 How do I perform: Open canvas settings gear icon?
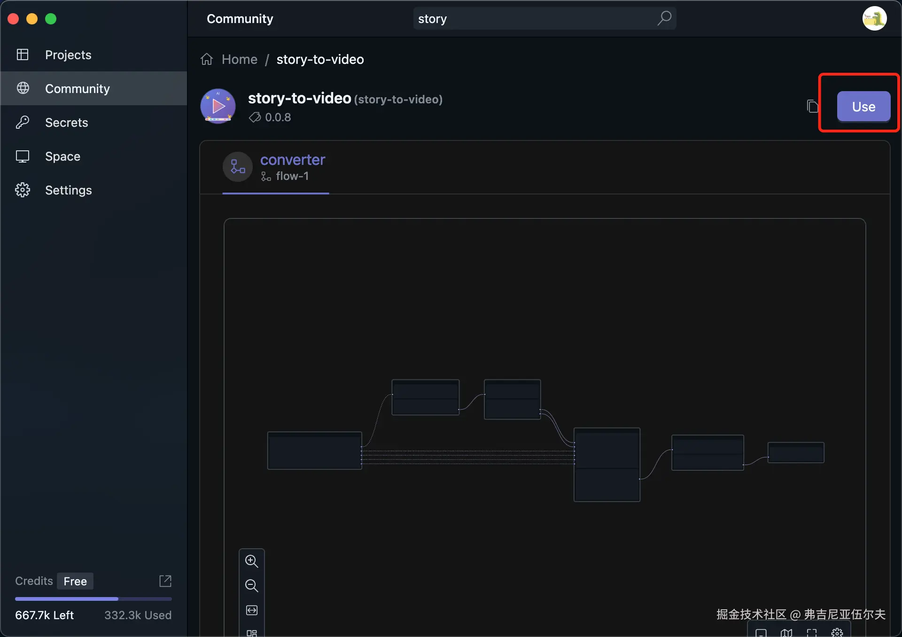coord(837,632)
